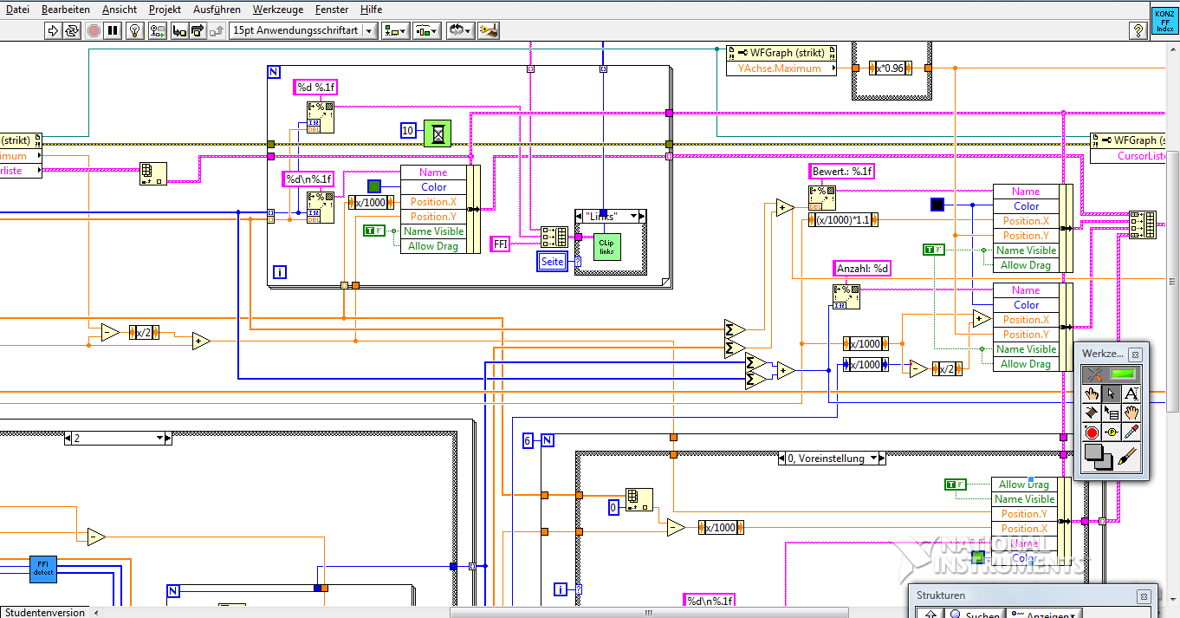Click the Run arrow button

[53, 30]
